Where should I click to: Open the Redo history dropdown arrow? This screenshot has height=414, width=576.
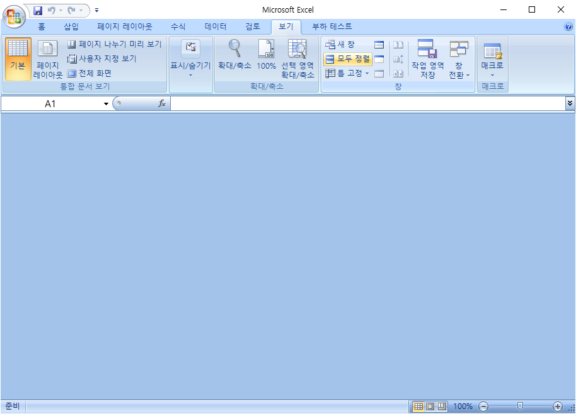click(81, 10)
